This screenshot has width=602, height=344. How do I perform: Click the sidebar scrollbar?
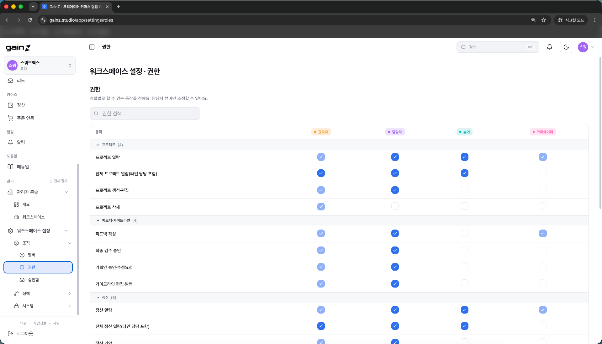click(x=78, y=239)
